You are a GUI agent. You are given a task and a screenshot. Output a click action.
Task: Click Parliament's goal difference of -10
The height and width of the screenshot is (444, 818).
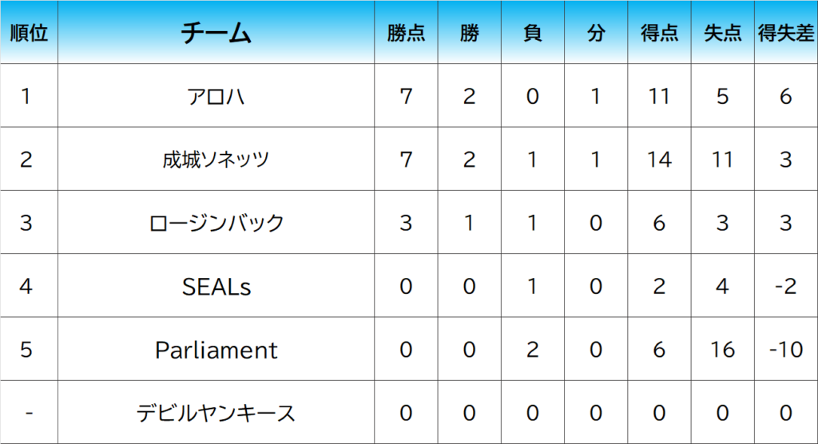tap(786, 350)
